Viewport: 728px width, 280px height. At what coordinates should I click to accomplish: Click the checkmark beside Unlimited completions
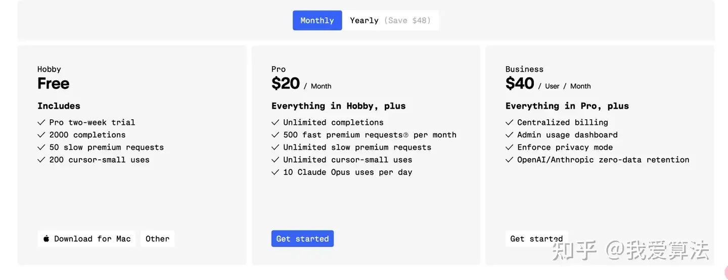coord(276,122)
